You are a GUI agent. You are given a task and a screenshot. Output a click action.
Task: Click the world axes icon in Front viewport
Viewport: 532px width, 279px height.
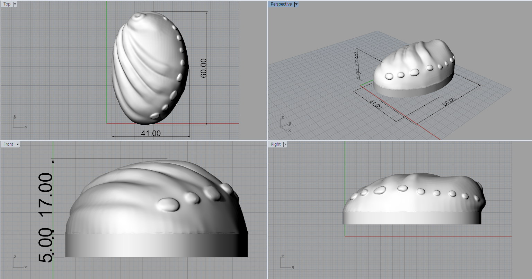tap(20, 262)
